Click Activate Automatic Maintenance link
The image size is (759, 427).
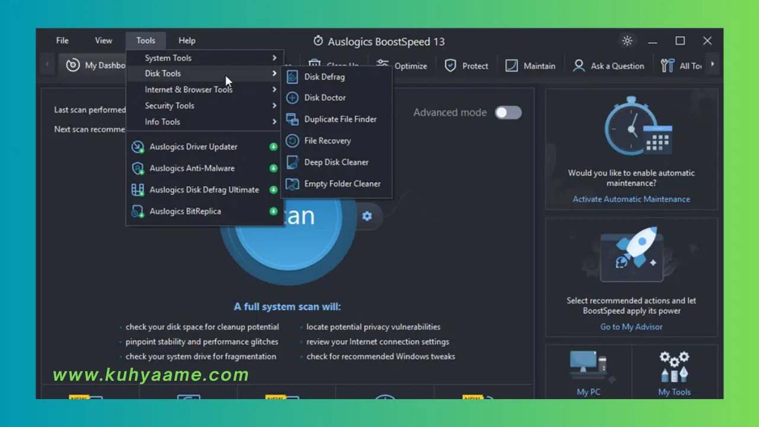(632, 199)
